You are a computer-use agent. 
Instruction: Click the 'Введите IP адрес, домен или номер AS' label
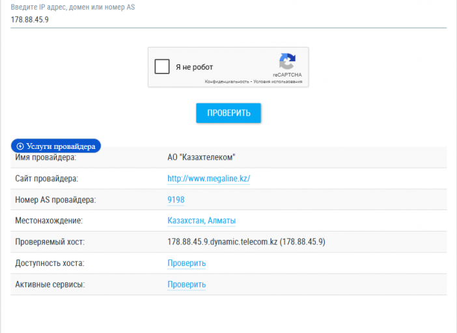click(73, 7)
